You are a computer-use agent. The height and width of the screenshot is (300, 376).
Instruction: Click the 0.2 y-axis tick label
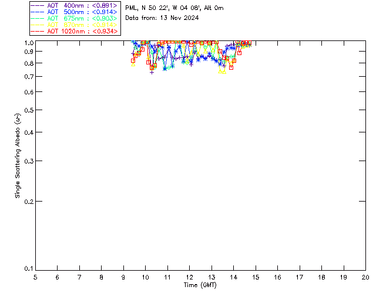tap(29, 202)
